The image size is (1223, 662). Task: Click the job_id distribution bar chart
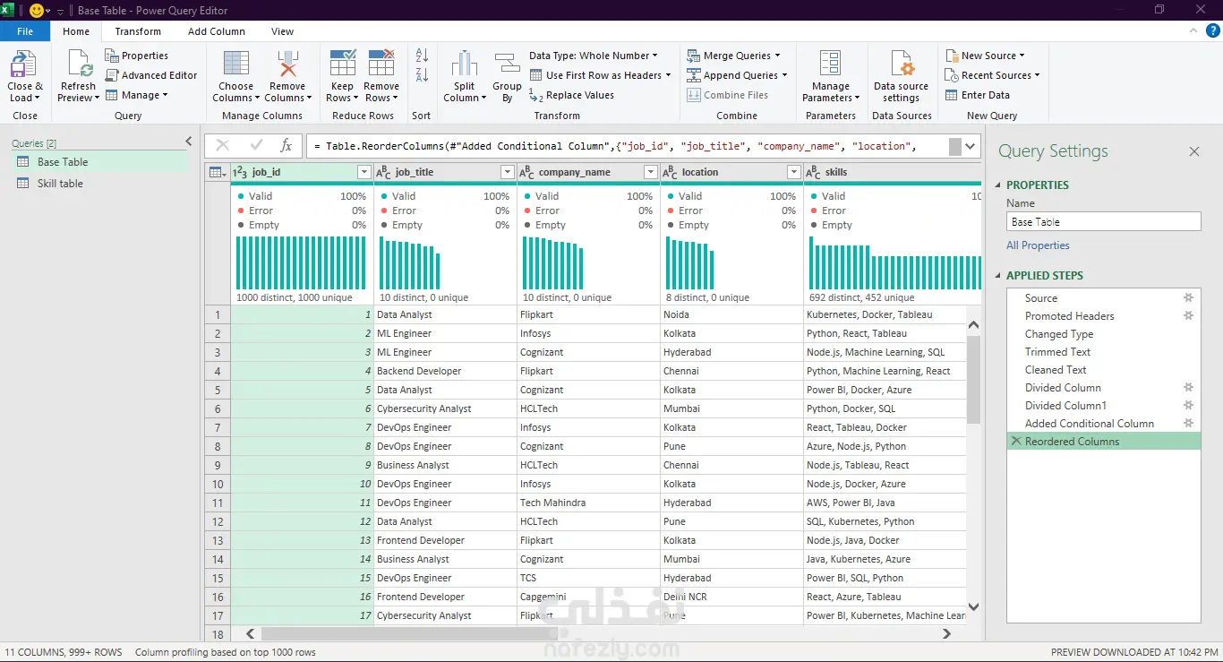[x=301, y=262]
